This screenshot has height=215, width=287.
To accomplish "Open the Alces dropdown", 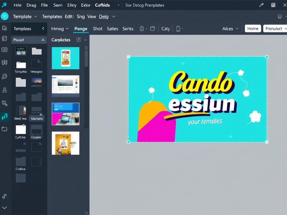I will coord(230,29).
